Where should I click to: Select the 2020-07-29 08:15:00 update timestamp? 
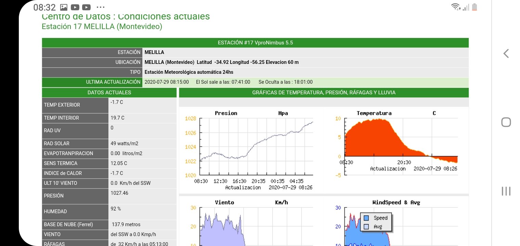[167, 82]
